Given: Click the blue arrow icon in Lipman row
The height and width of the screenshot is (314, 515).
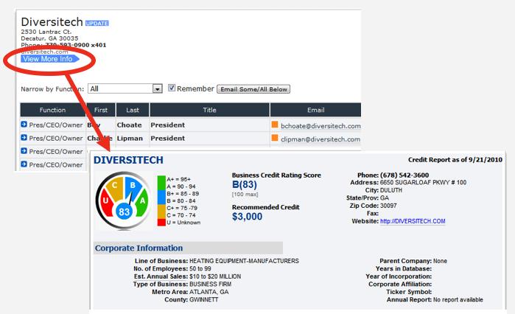Looking at the screenshot, I should pos(24,137).
